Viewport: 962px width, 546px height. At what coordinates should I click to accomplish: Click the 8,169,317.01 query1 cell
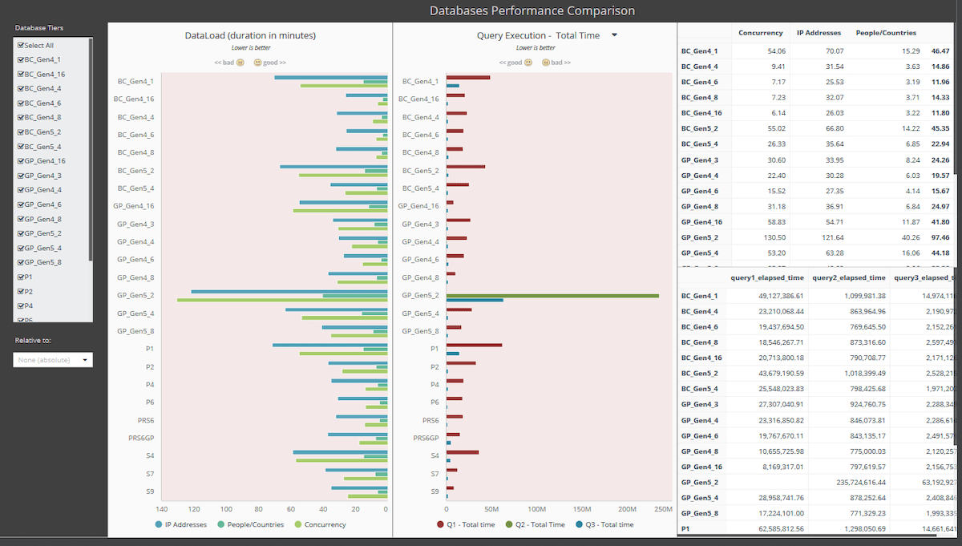pos(782,467)
